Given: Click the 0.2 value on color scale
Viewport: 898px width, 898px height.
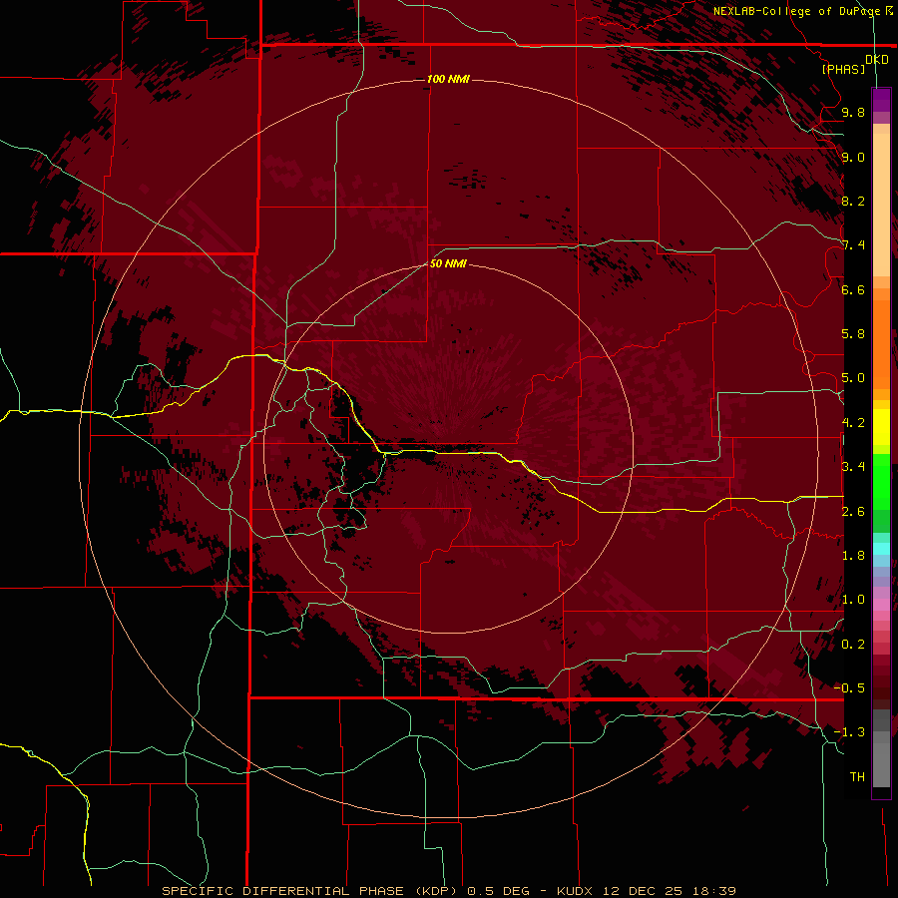Looking at the screenshot, I should click(853, 645).
